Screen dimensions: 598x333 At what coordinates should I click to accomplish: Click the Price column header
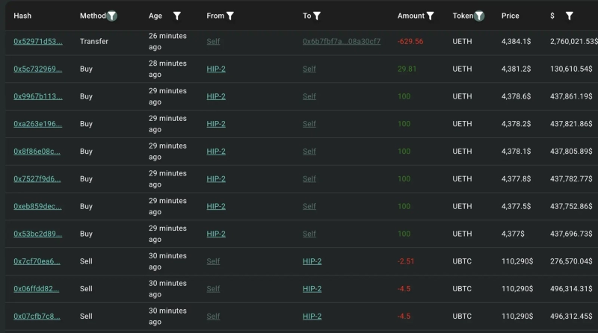[x=510, y=16]
